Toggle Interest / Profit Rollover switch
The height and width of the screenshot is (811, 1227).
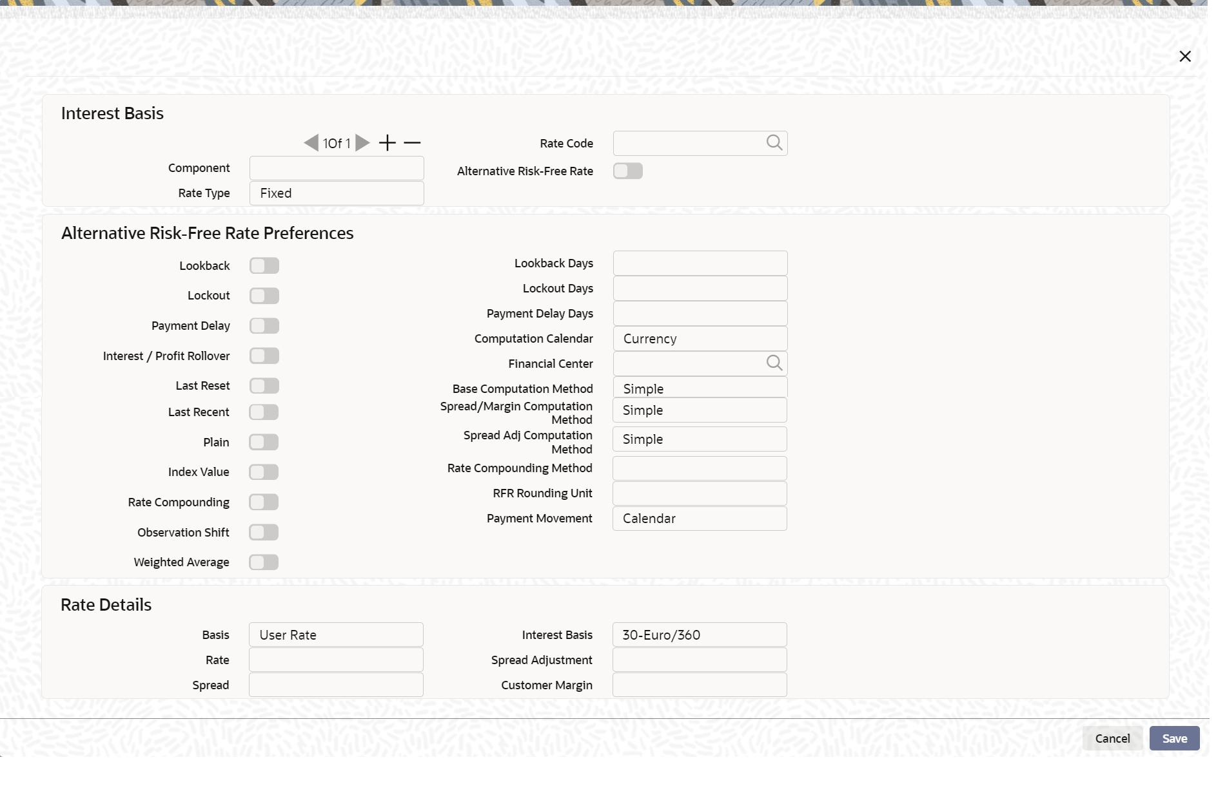point(264,356)
